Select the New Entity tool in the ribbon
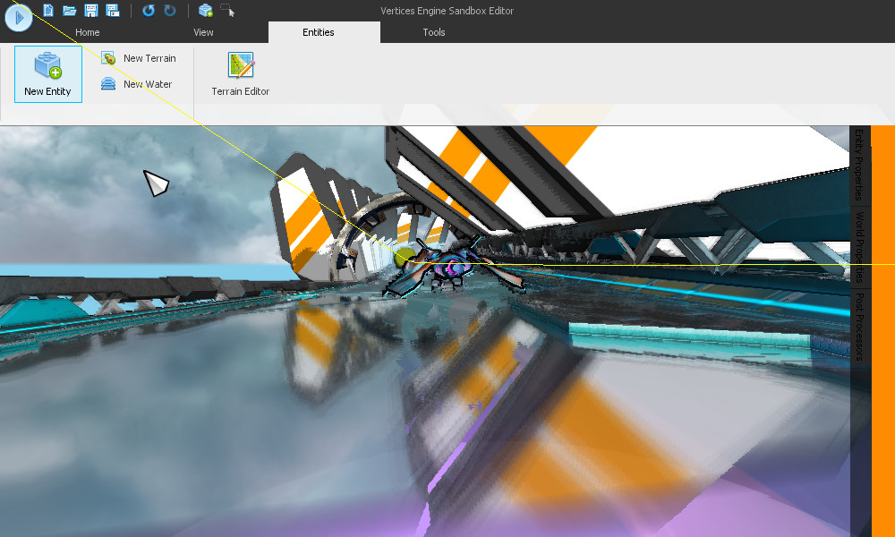Image resolution: width=895 pixels, height=537 pixels. pyautogui.click(x=47, y=74)
